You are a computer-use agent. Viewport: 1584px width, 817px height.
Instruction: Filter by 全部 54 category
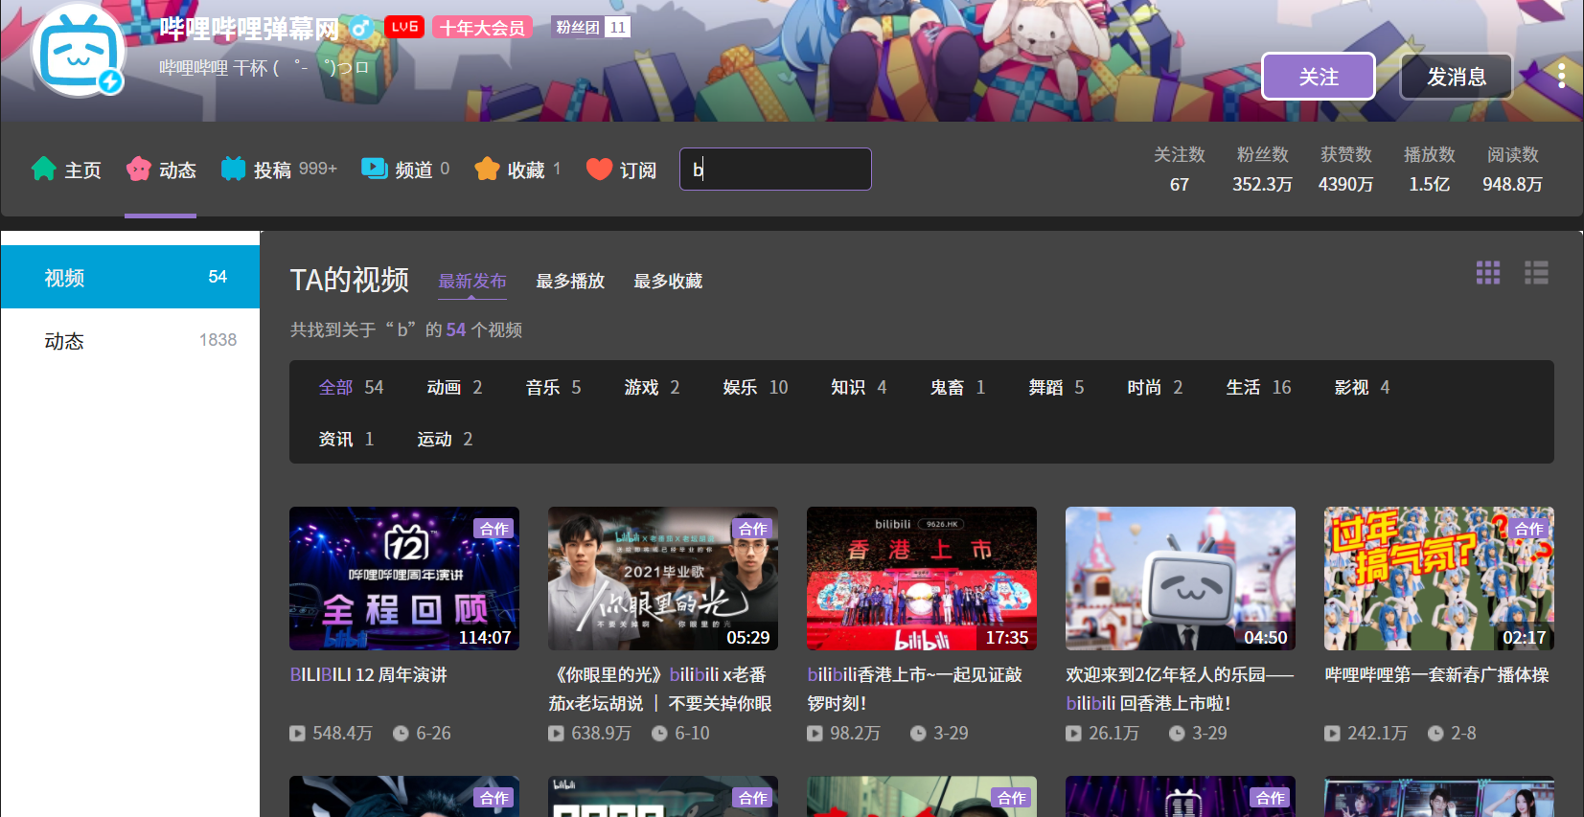coord(351,387)
